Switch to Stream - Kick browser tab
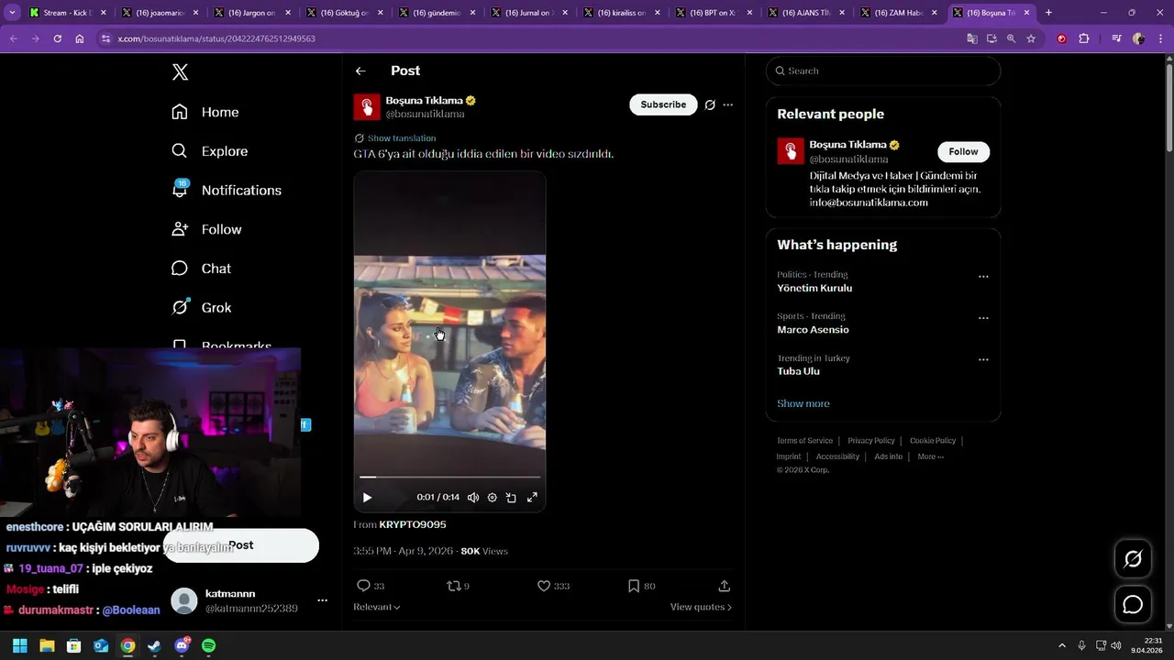Image resolution: width=1174 pixels, height=660 pixels. pyautogui.click(x=68, y=13)
